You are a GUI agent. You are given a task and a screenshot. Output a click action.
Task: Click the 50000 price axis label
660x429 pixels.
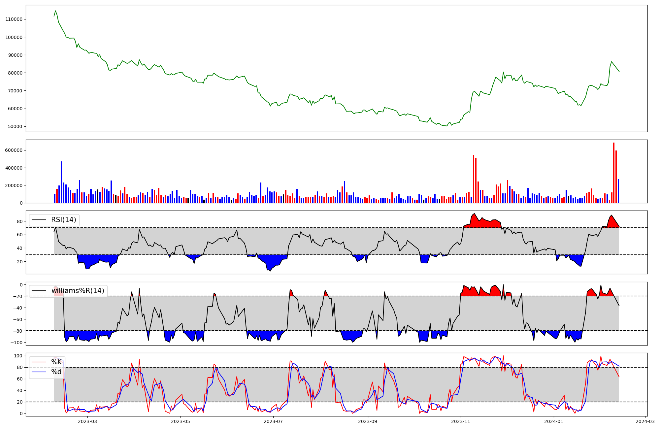15,127
